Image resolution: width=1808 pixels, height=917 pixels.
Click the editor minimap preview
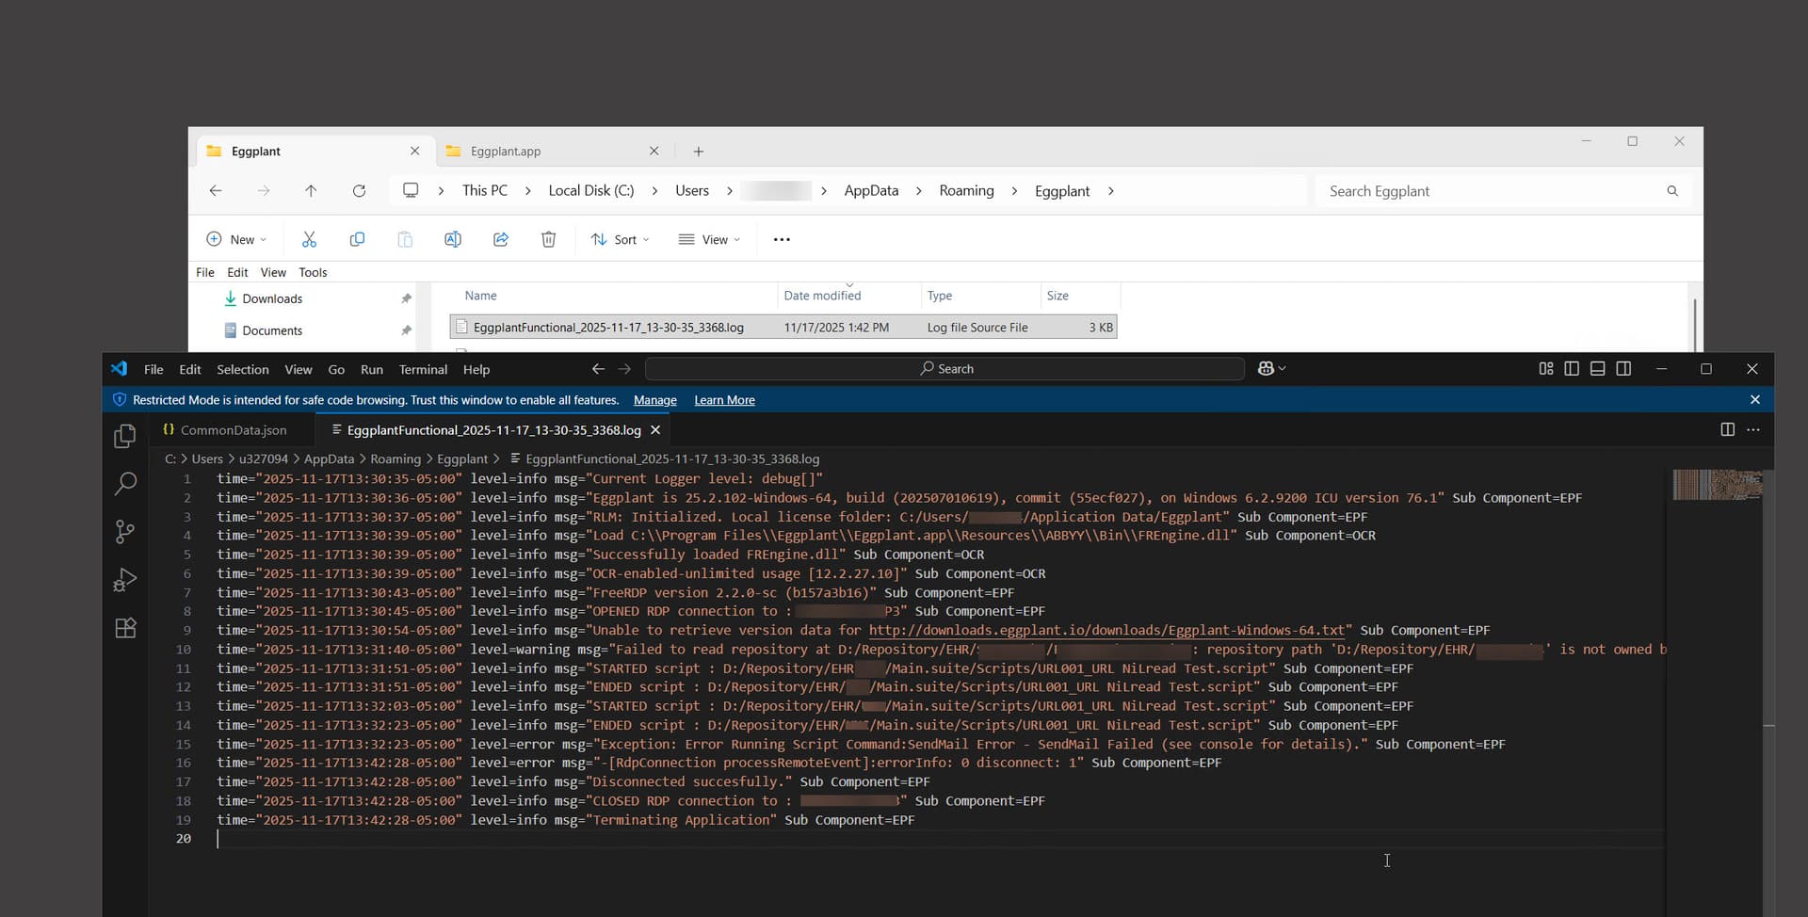click(x=1716, y=484)
